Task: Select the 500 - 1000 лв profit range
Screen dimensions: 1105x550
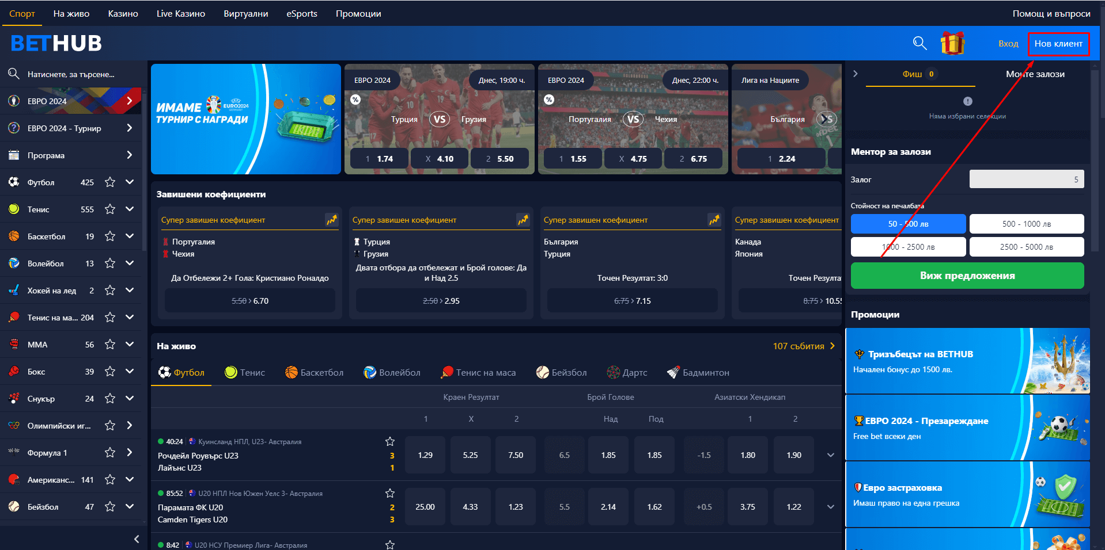Action: coord(1027,224)
